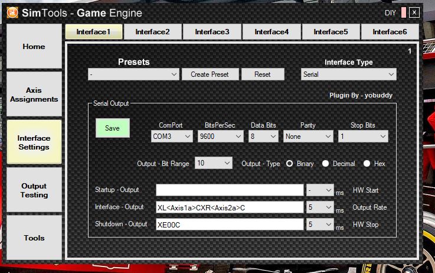The width and height of the screenshot is (435, 273).
Task: Close the SimTools Game Engine window
Action: [x=414, y=12]
